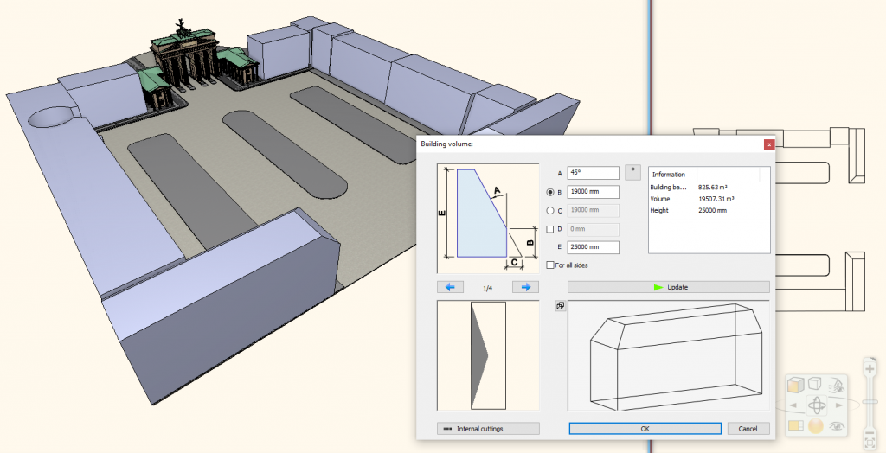Open Internal cuttings
The height and width of the screenshot is (453, 886).
click(488, 429)
